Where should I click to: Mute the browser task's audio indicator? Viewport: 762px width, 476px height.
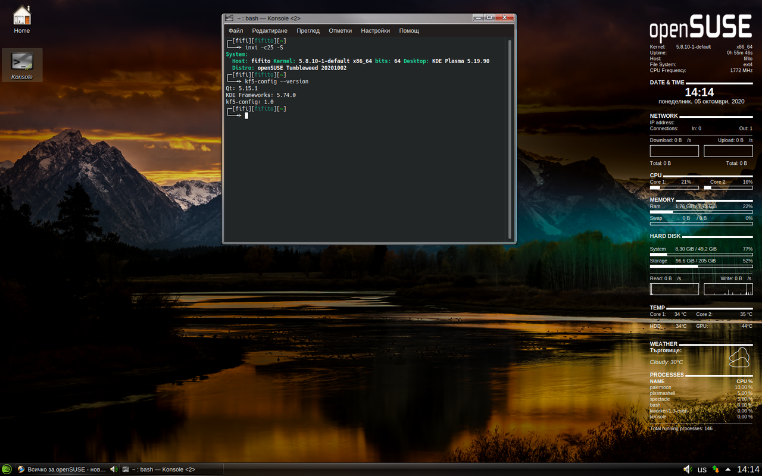point(113,469)
